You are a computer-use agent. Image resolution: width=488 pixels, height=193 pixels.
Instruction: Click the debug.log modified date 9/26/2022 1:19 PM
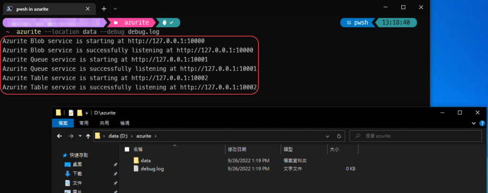click(x=249, y=169)
